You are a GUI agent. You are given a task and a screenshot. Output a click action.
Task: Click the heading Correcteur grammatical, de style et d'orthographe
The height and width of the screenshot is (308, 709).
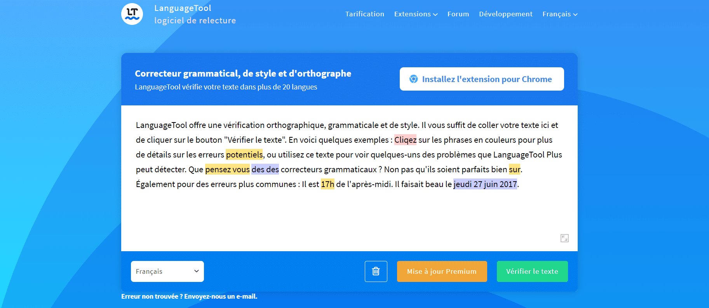click(x=243, y=73)
